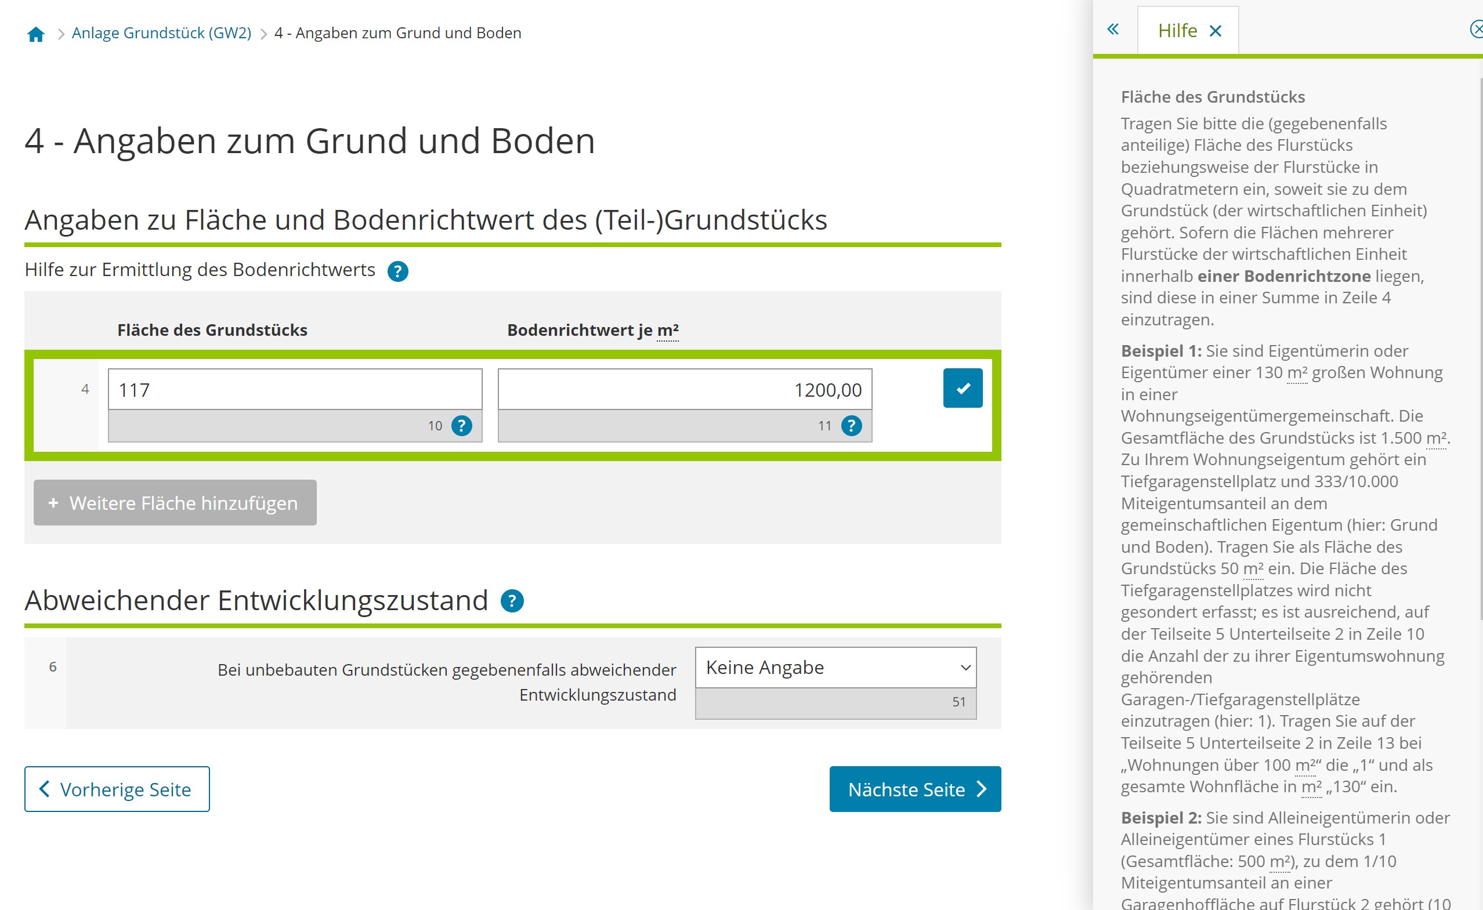Viewport: 1483px width, 910px height.
Task: Select the Hilfe tab
Action: coord(1179,30)
